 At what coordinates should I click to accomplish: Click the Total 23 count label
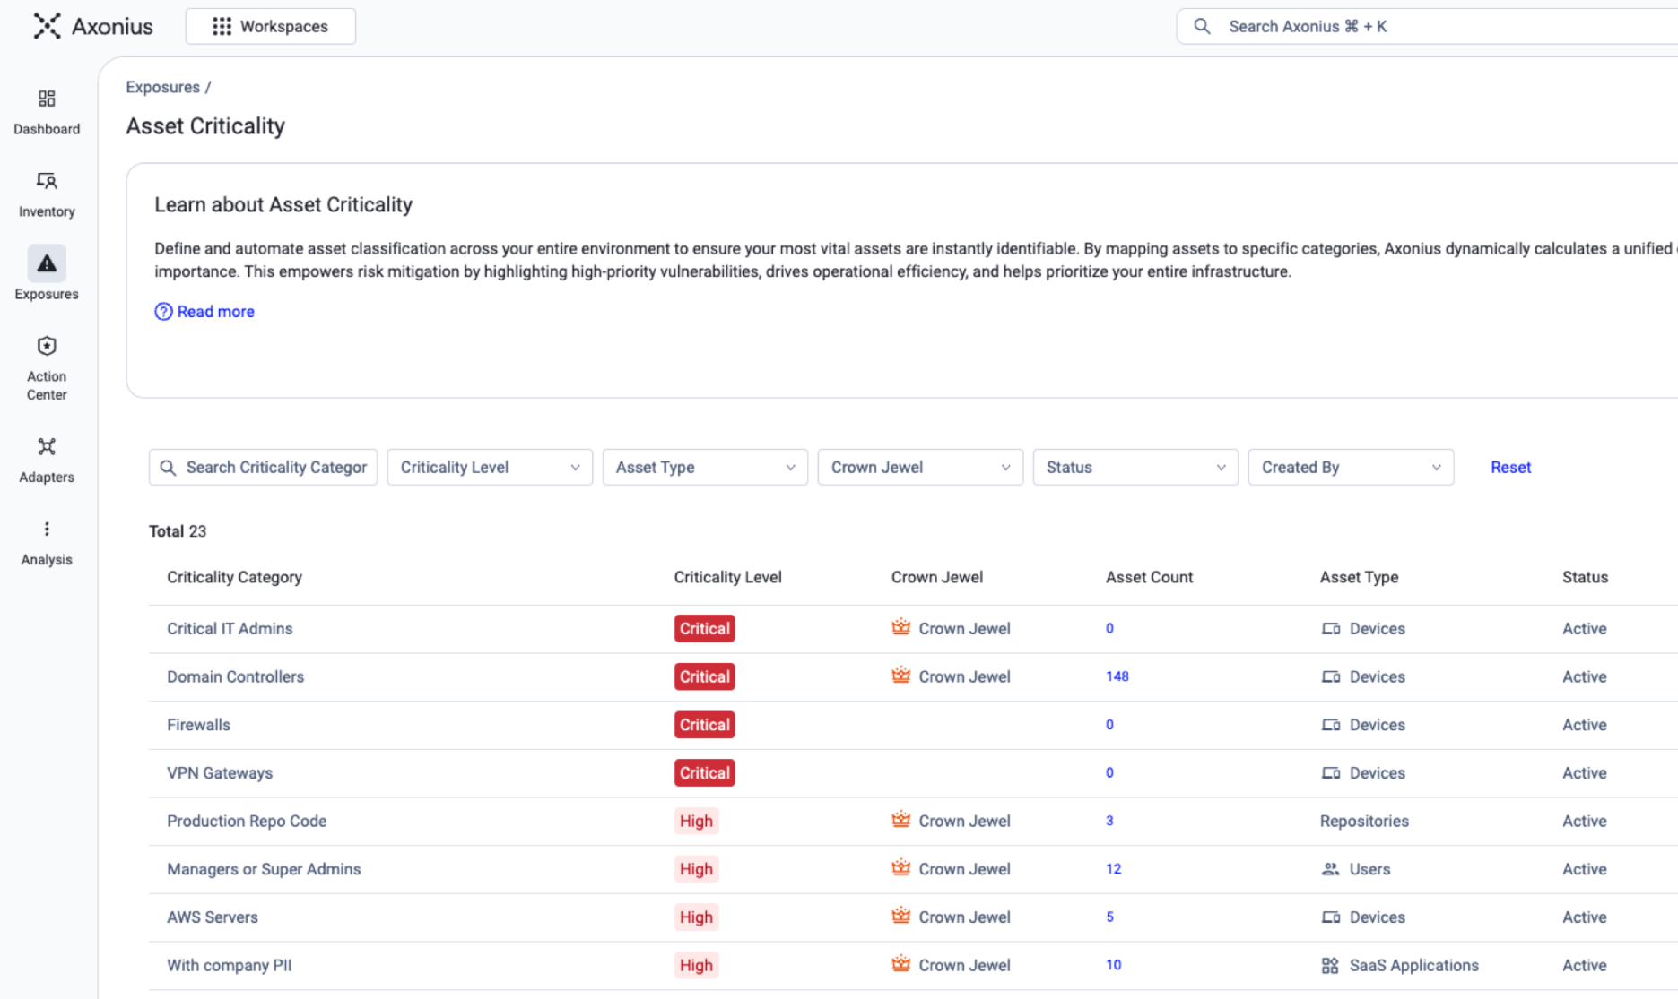pos(178,531)
